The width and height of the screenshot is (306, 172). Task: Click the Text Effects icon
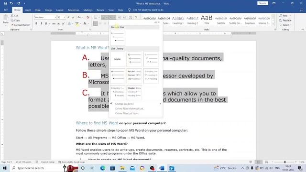click(69, 23)
